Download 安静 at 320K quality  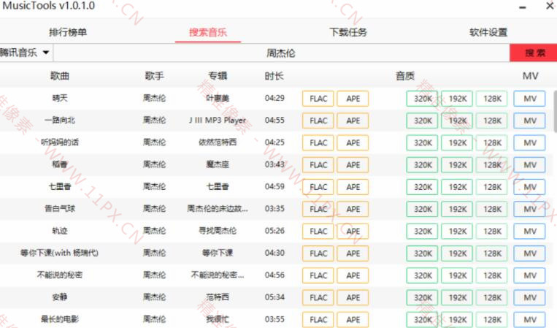click(x=423, y=297)
